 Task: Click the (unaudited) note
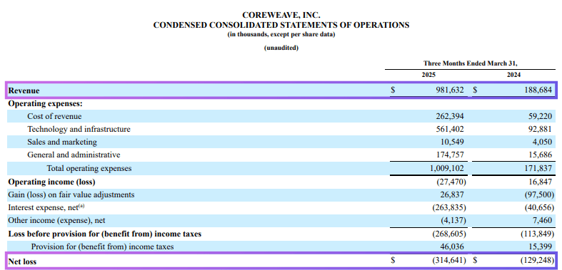(281, 48)
